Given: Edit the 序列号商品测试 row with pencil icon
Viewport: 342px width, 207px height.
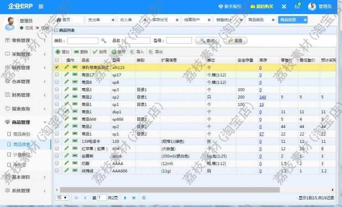Looking at the screenshot, I should coord(67,67).
